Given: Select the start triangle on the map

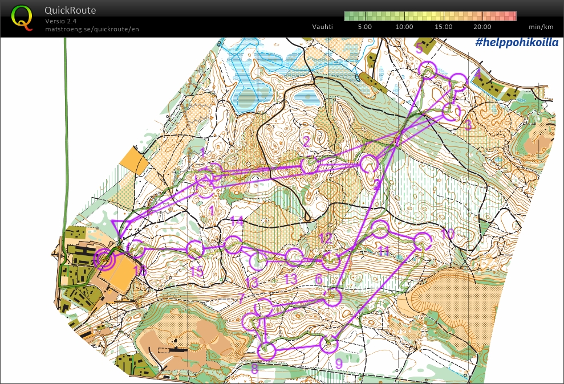Looking at the screenshot, I should pos(121,228).
